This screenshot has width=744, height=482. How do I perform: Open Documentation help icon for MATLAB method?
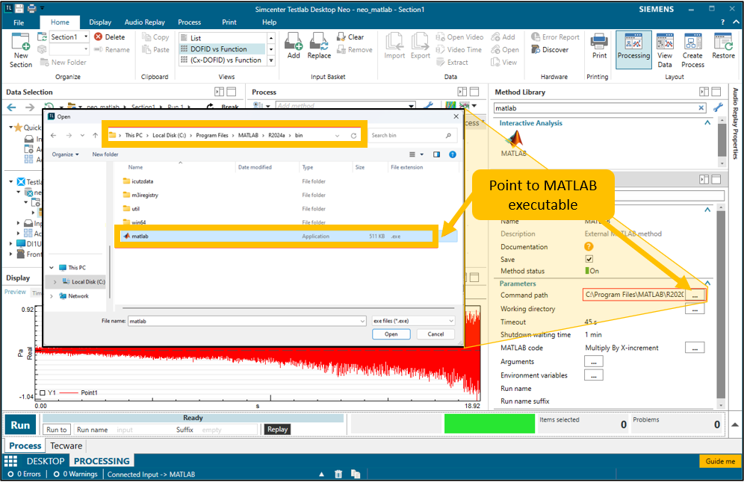[x=589, y=246]
